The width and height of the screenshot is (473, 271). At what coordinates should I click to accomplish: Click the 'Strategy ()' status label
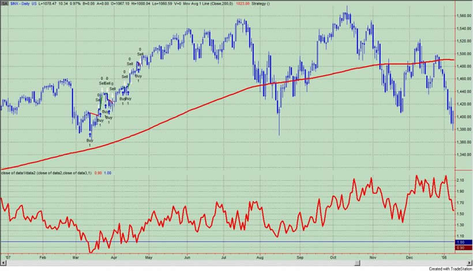coord(261,3)
